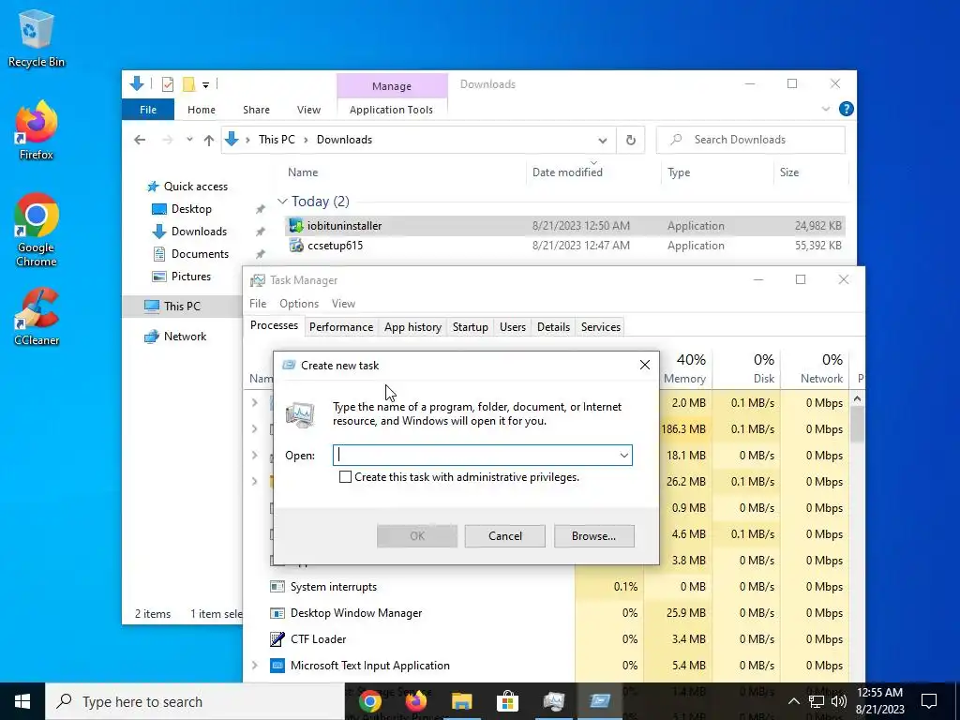The width and height of the screenshot is (960, 720).
Task: Select the ccsetup615 file
Action: point(564,246)
